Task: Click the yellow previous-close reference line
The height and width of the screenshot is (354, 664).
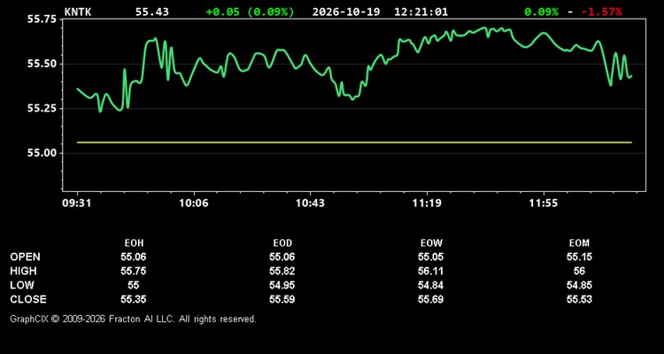Action: click(354, 142)
